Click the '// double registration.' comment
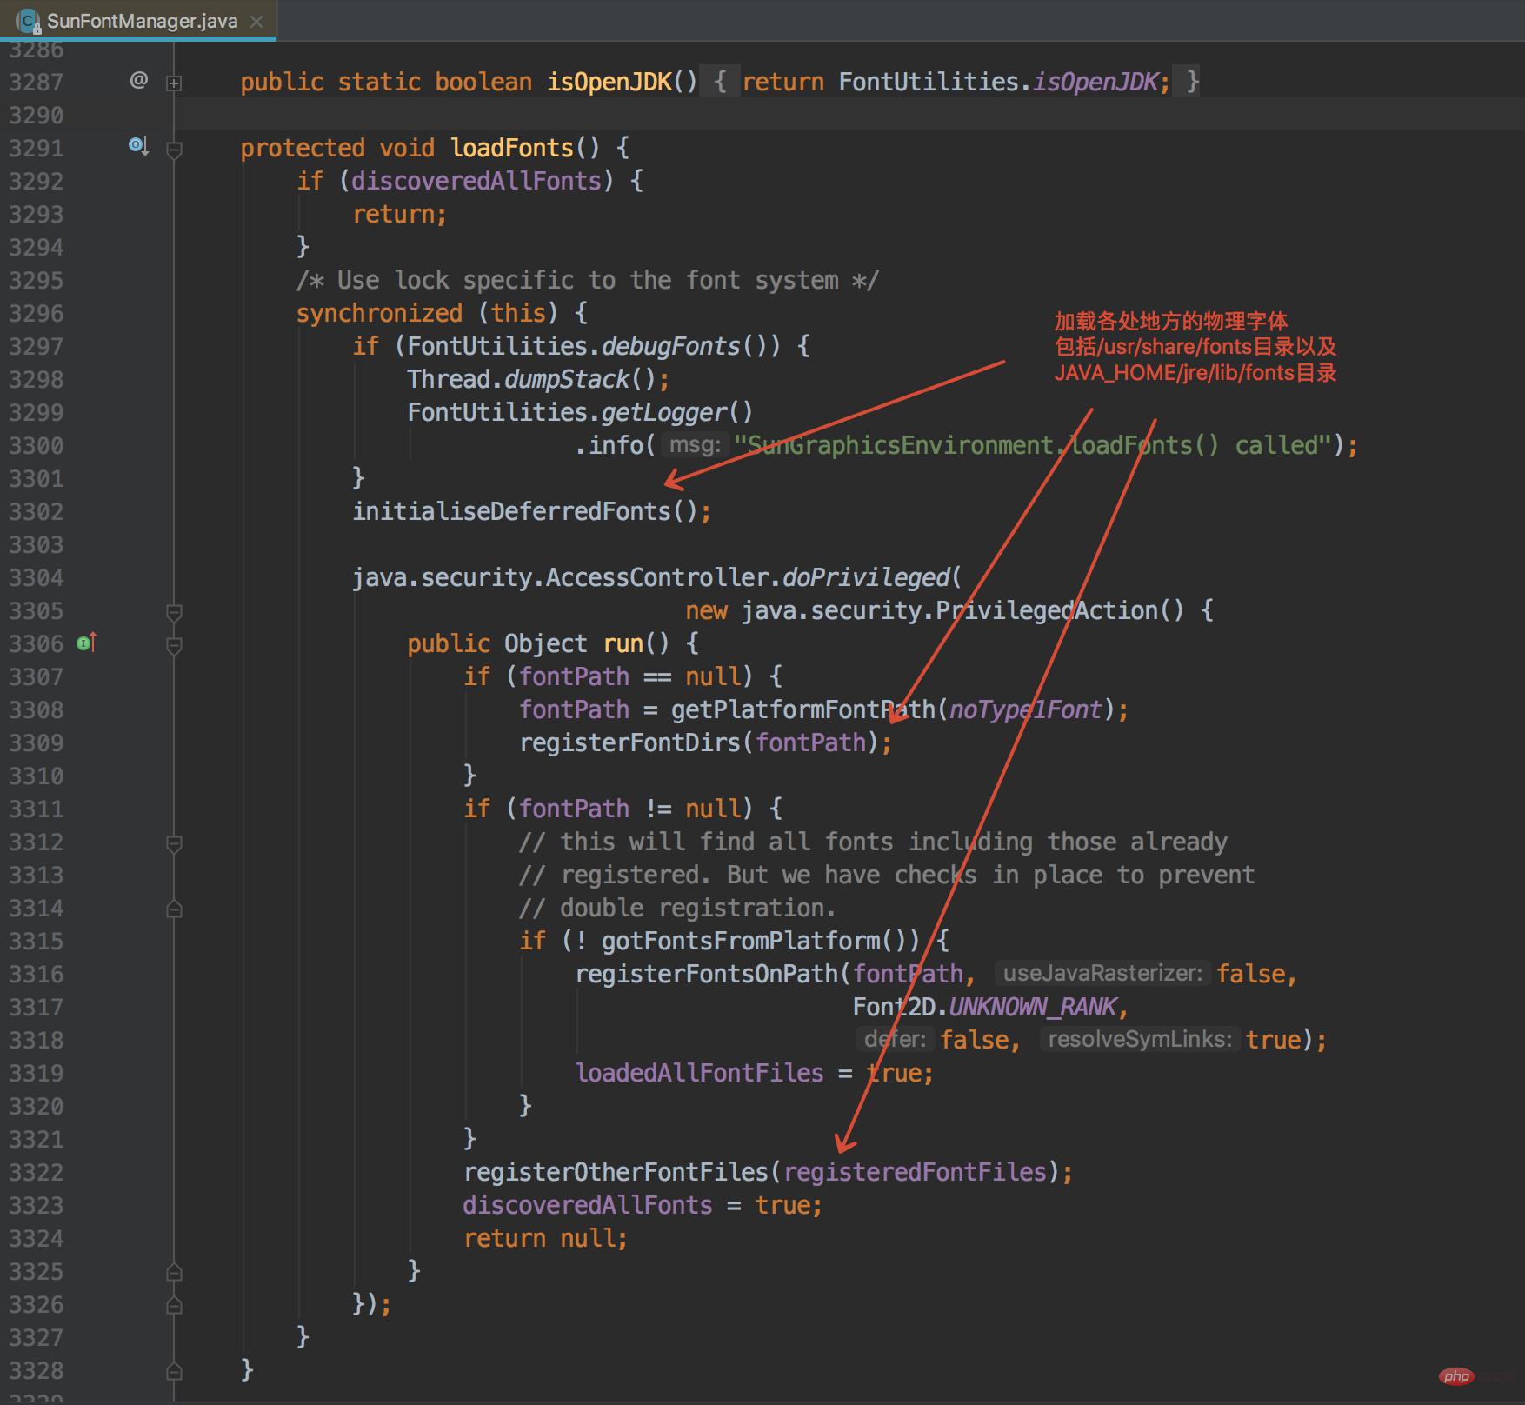 pyautogui.click(x=677, y=908)
